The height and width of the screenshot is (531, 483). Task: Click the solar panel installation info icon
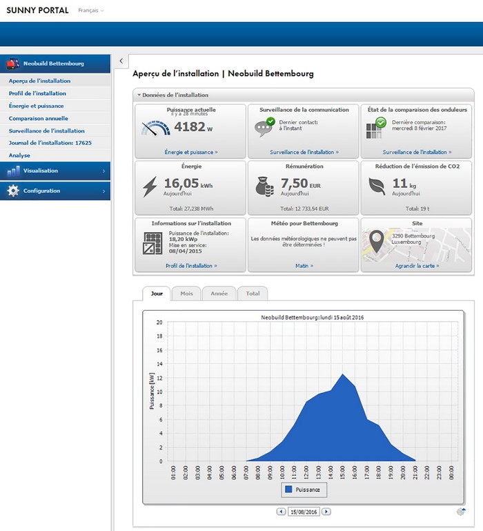152,243
